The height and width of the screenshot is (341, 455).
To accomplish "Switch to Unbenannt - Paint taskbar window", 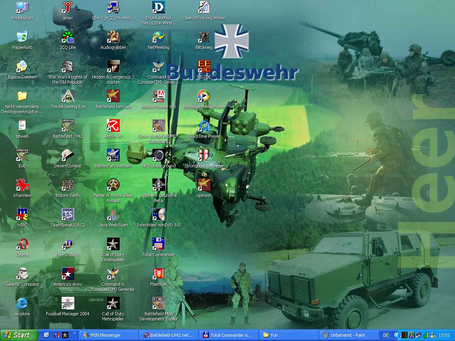I will (349, 335).
